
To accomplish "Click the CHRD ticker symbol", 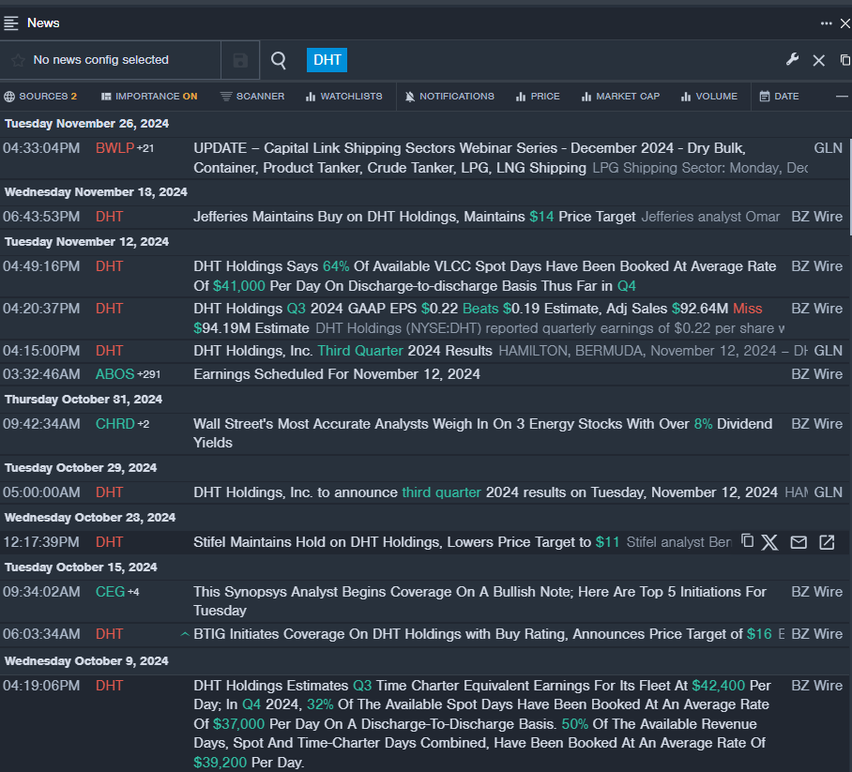I will (x=115, y=424).
